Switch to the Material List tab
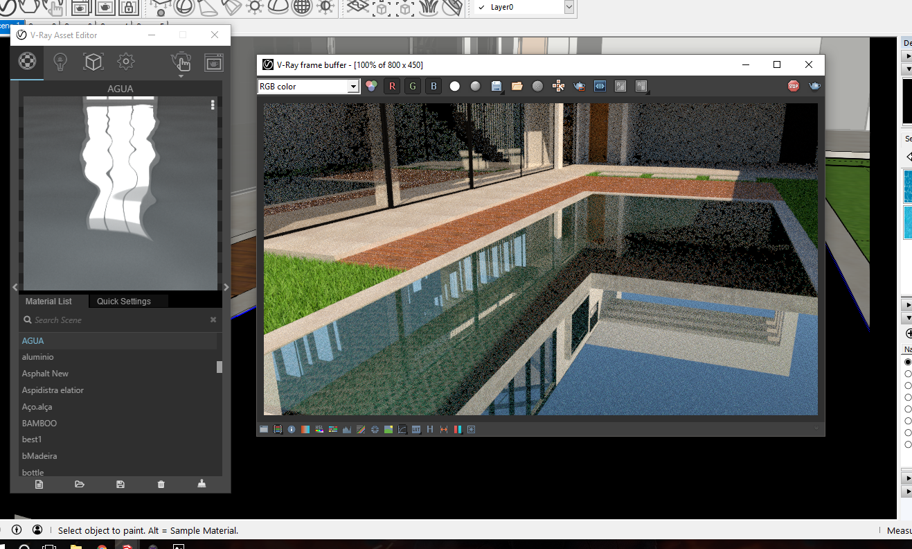Image resolution: width=912 pixels, height=549 pixels. [48, 301]
